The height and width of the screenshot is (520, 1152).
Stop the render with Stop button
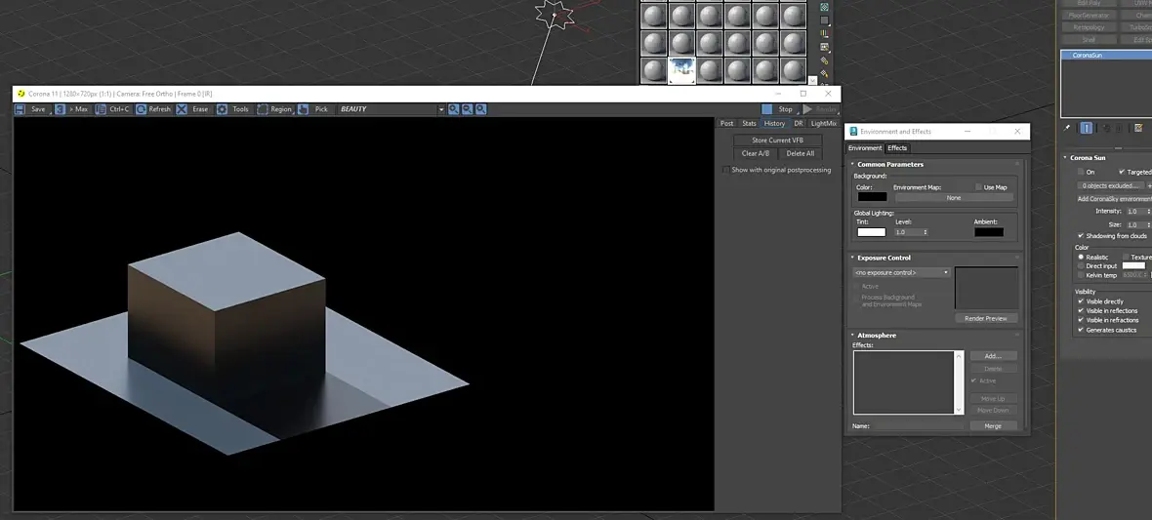pos(778,109)
